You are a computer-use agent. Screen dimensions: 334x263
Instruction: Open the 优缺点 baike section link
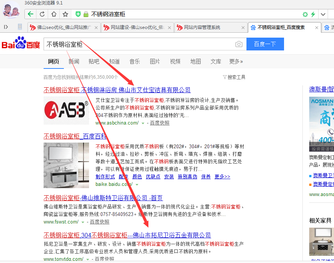pos(153,176)
